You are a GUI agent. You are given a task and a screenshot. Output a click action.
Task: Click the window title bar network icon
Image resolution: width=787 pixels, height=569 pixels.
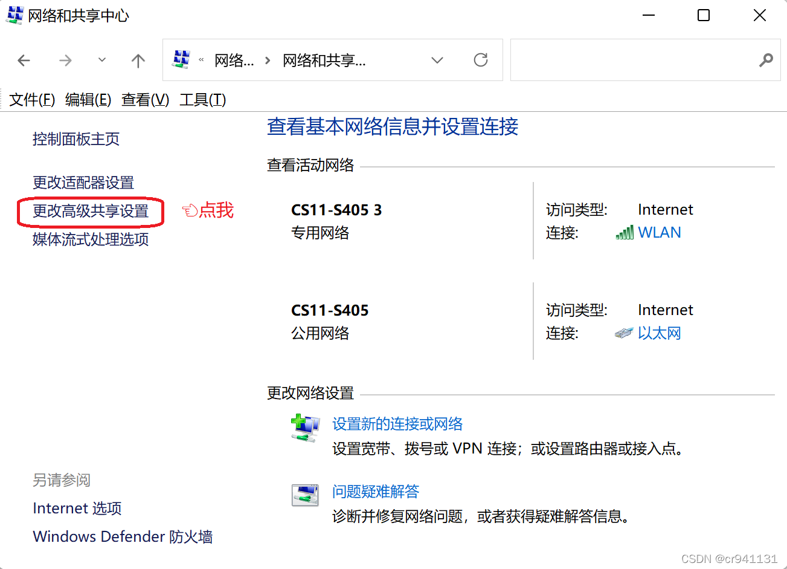coord(14,15)
